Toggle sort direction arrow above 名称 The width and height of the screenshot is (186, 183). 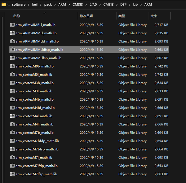45,13
